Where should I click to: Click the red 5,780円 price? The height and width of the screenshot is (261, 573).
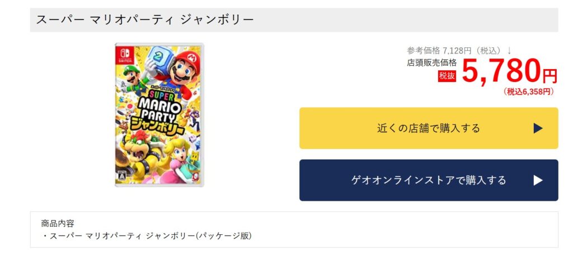pos(509,72)
